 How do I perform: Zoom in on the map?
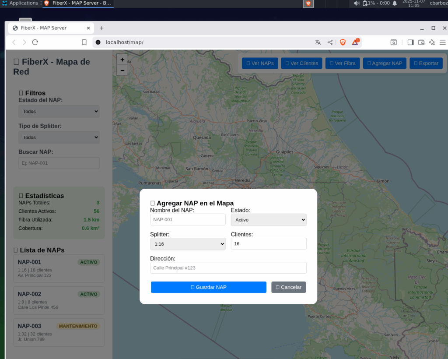pyautogui.click(x=122, y=60)
